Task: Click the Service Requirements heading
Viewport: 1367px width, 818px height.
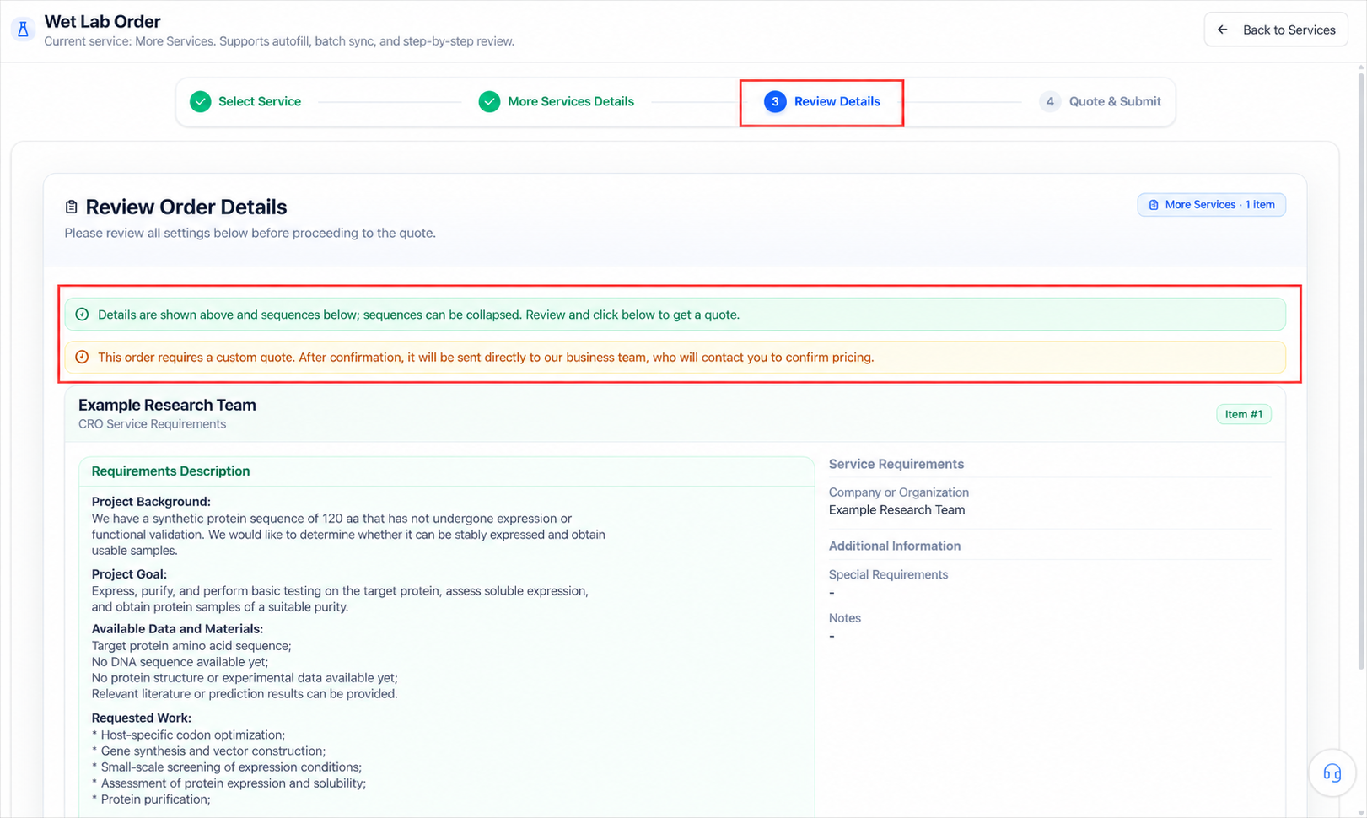Action: tap(896, 464)
